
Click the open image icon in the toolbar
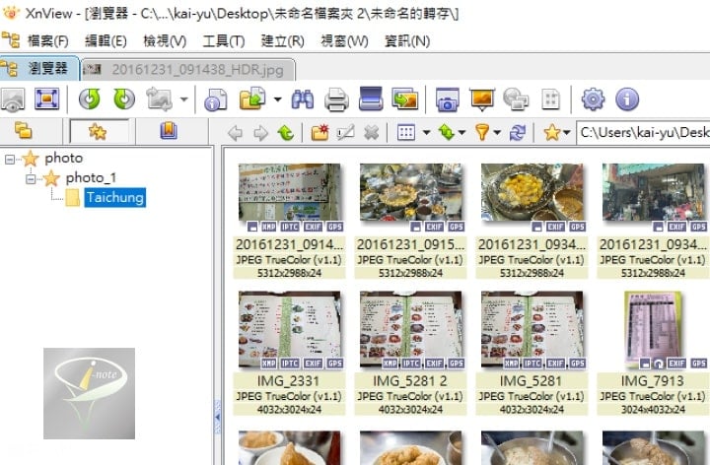pos(13,100)
